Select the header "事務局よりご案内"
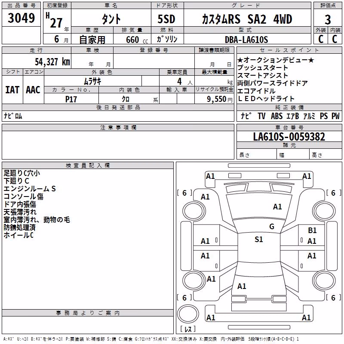Image resolution: width=344 pixels, height=344 pixels. tap(88, 313)
